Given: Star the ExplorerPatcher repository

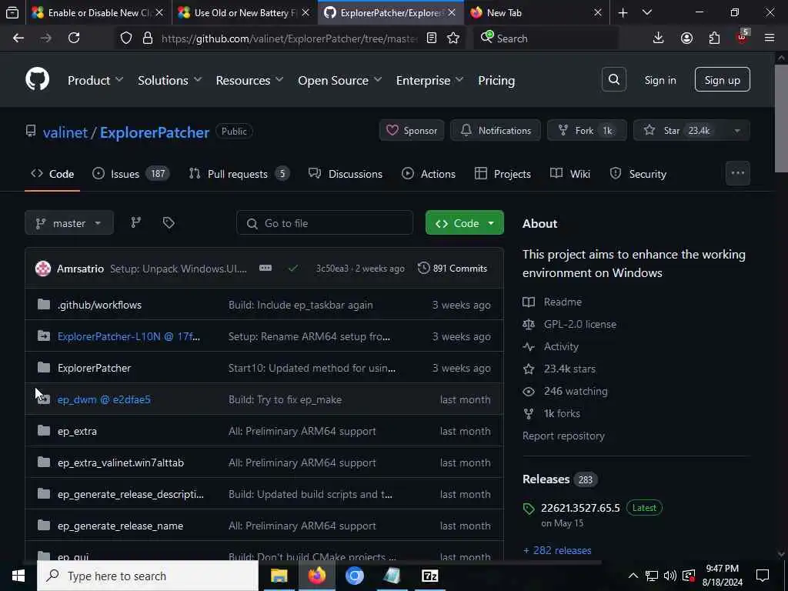Looking at the screenshot, I should [680, 131].
